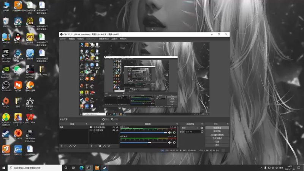Open settings gear for 麦克风/Aux audio channel
This screenshot has height=171, width=304.
[x=174, y=133]
